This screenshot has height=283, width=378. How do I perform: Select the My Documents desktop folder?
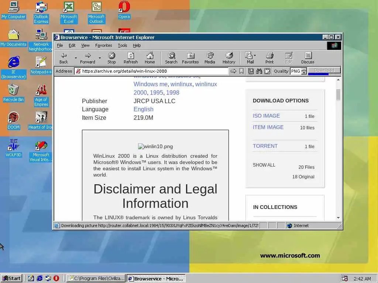14,38
